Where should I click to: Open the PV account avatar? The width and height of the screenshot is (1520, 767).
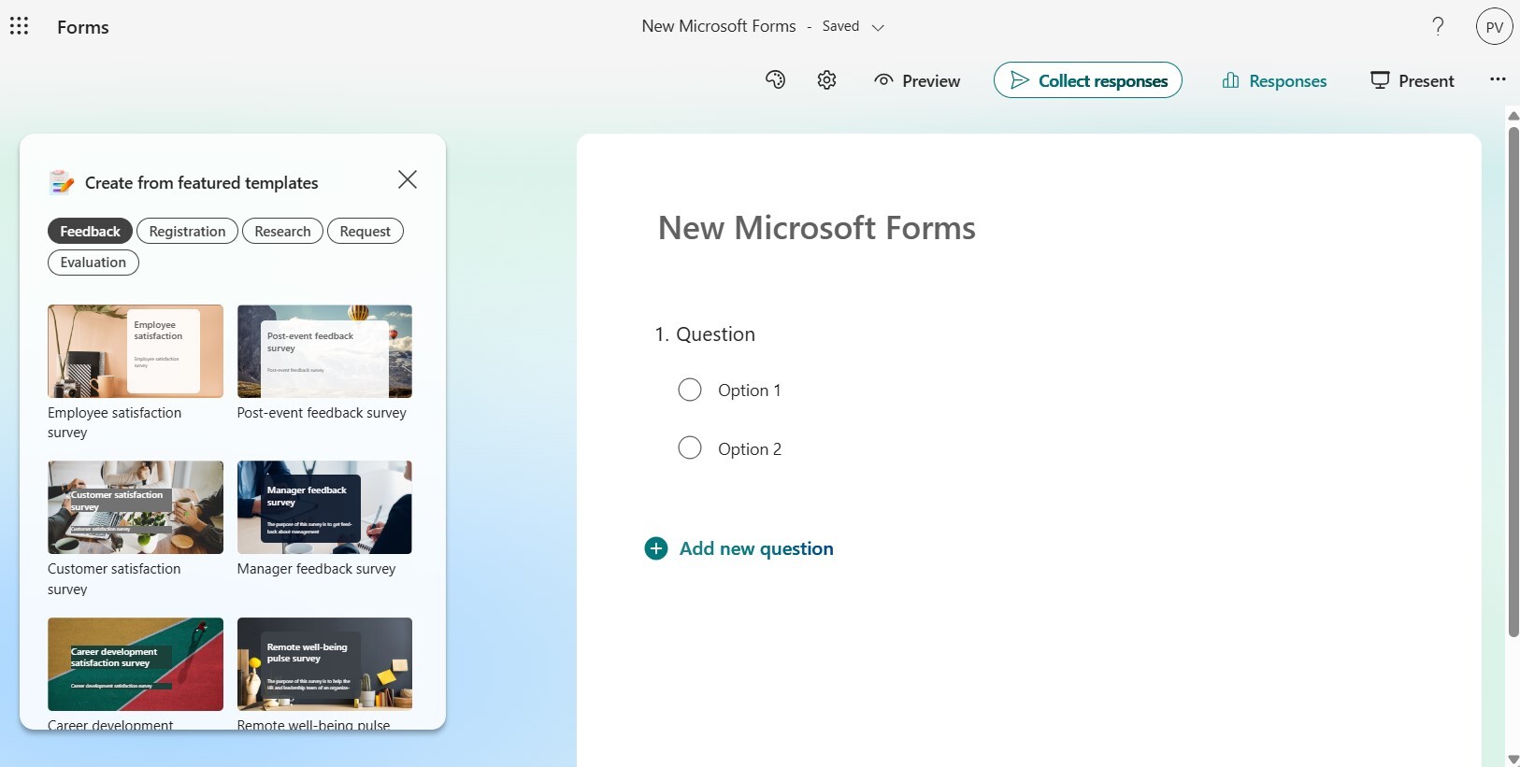coord(1494,26)
